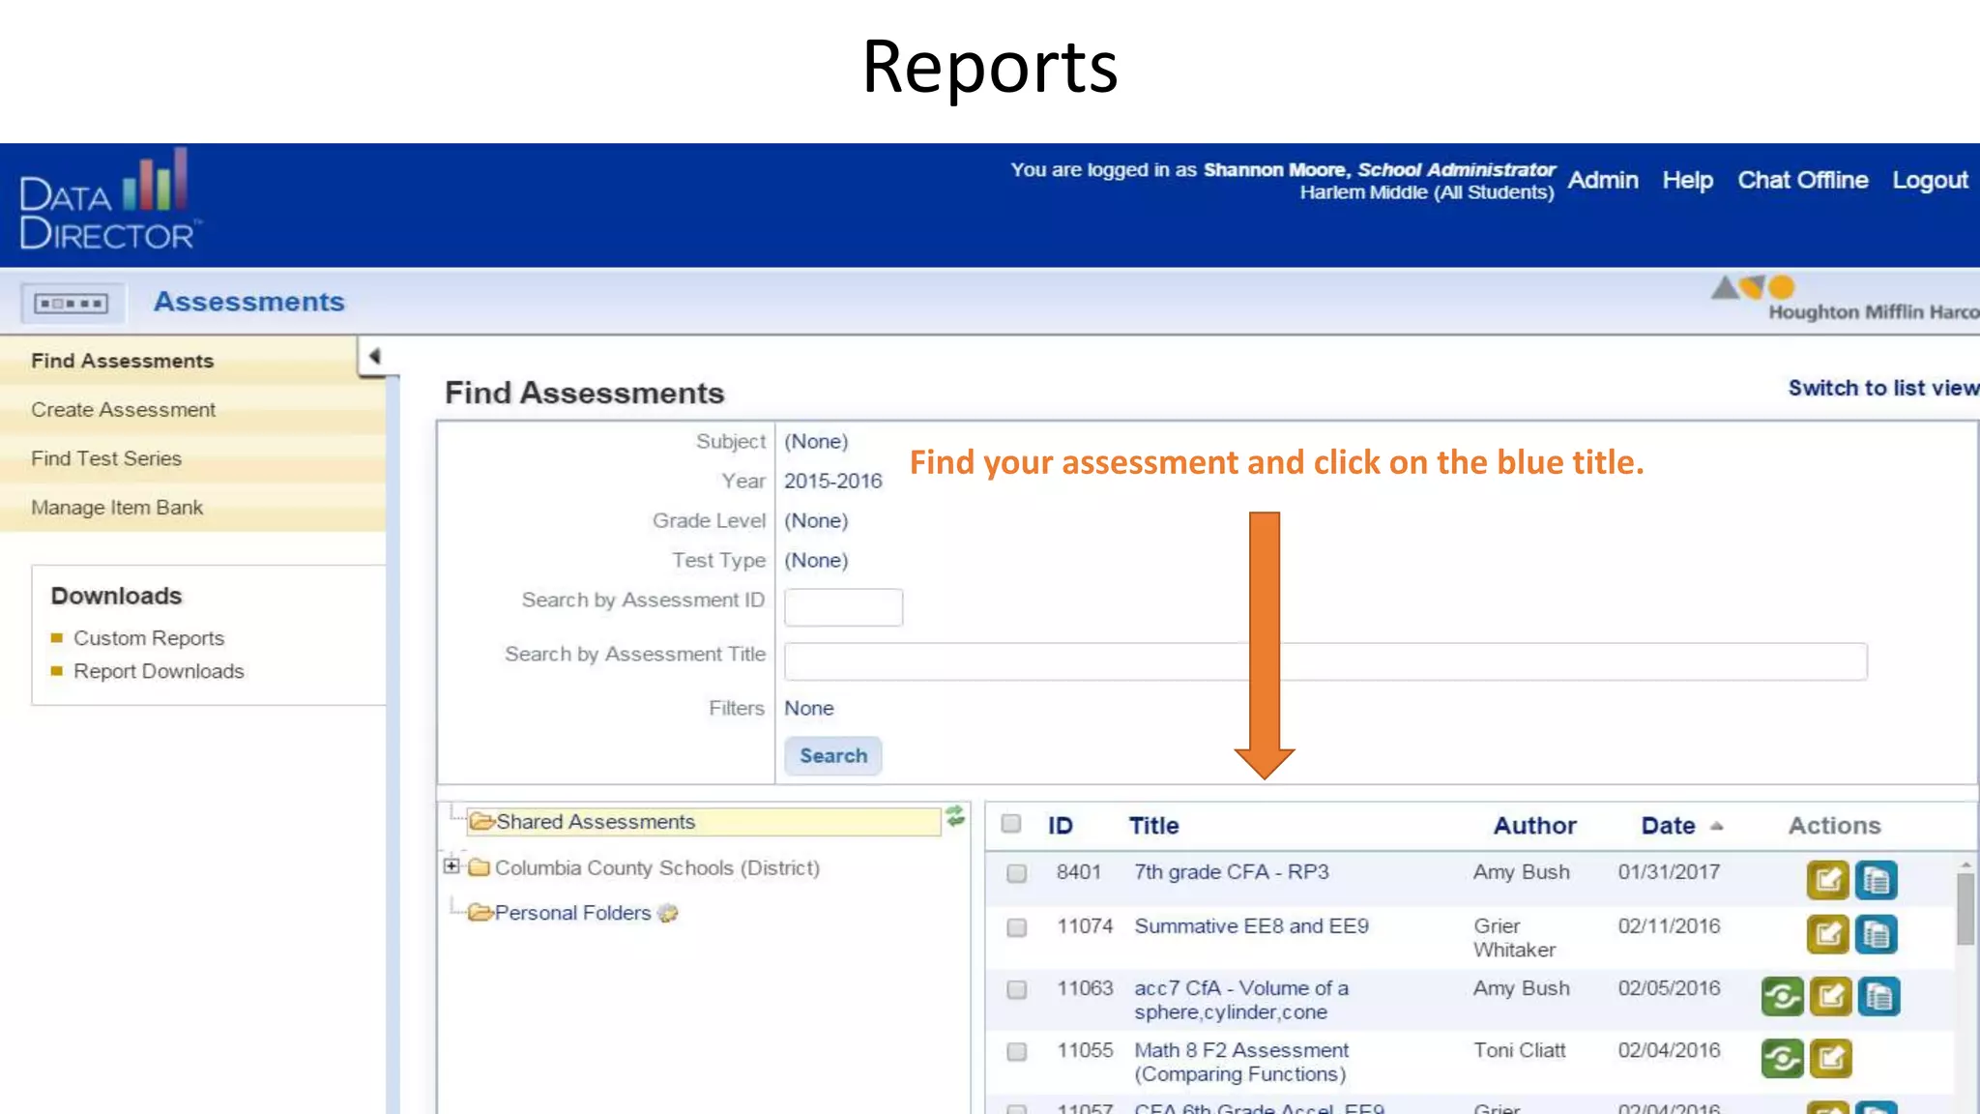
Task: Click the yellow edit icon for Math 8 F2 Assessment
Action: point(1830,1059)
